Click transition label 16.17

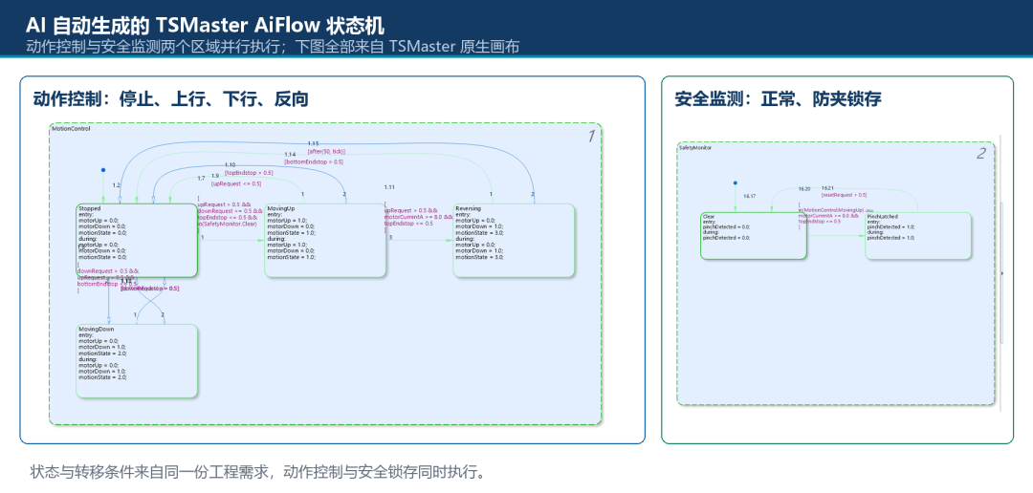pos(750,196)
